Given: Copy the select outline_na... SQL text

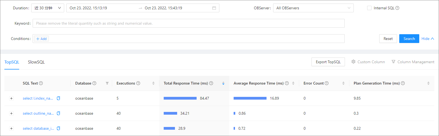Looking at the screenshot, I should (x=58, y=113).
